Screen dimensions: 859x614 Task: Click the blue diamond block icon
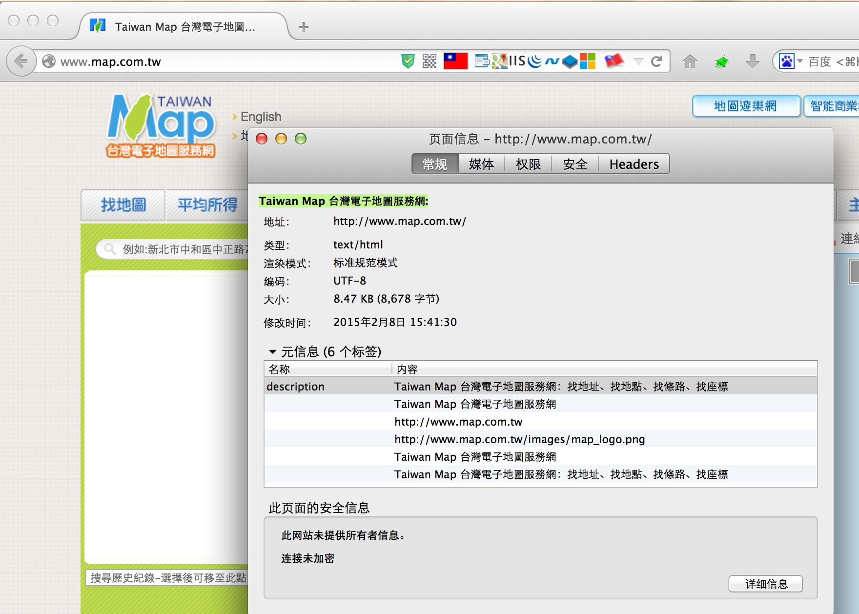coord(570,61)
